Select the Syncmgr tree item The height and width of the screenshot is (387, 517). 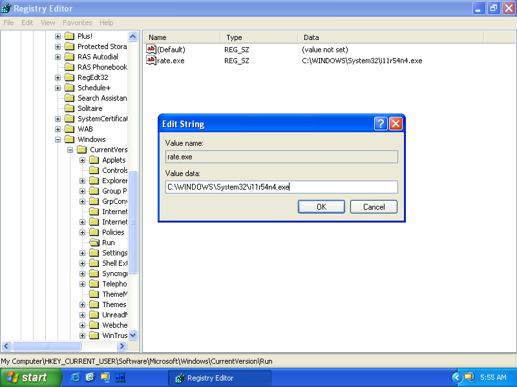[114, 273]
